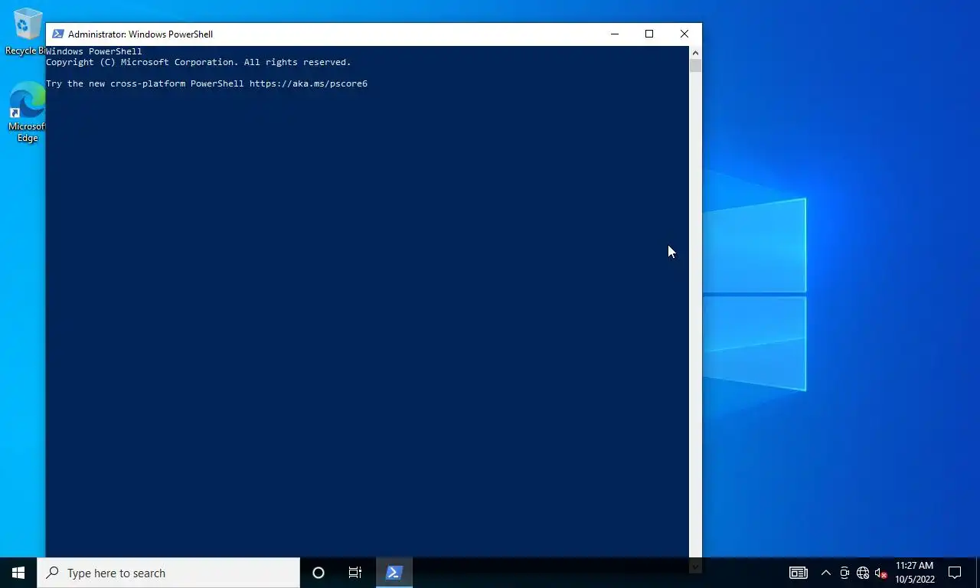The height and width of the screenshot is (588, 980).
Task: Close the Administrator PowerShell window
Action: [x=684, y=34]
